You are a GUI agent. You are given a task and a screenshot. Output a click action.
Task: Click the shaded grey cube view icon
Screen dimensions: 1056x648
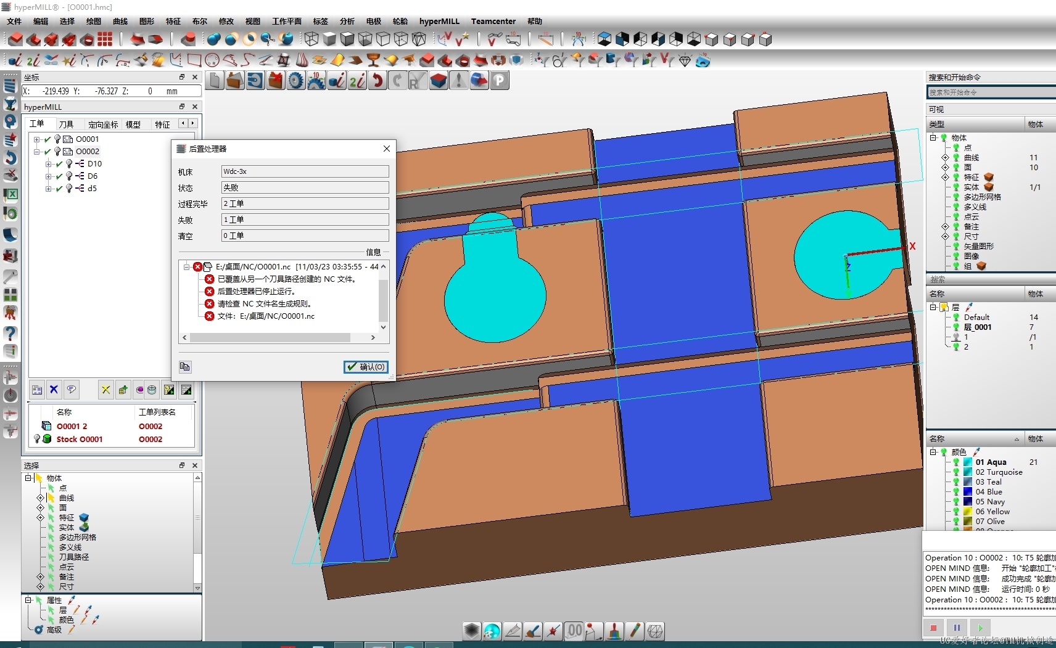329,39
